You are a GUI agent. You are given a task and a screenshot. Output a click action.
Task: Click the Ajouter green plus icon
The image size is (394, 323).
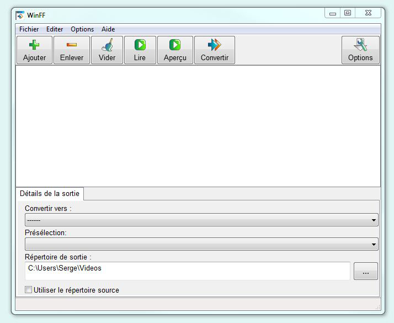tap(34, 45)
